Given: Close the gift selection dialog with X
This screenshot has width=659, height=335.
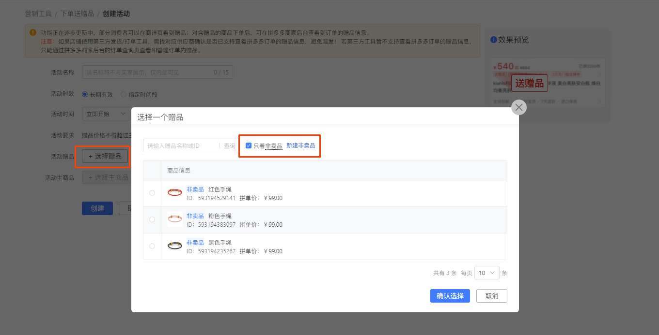Looking at the screenshot, I should (x=519, y=107).
